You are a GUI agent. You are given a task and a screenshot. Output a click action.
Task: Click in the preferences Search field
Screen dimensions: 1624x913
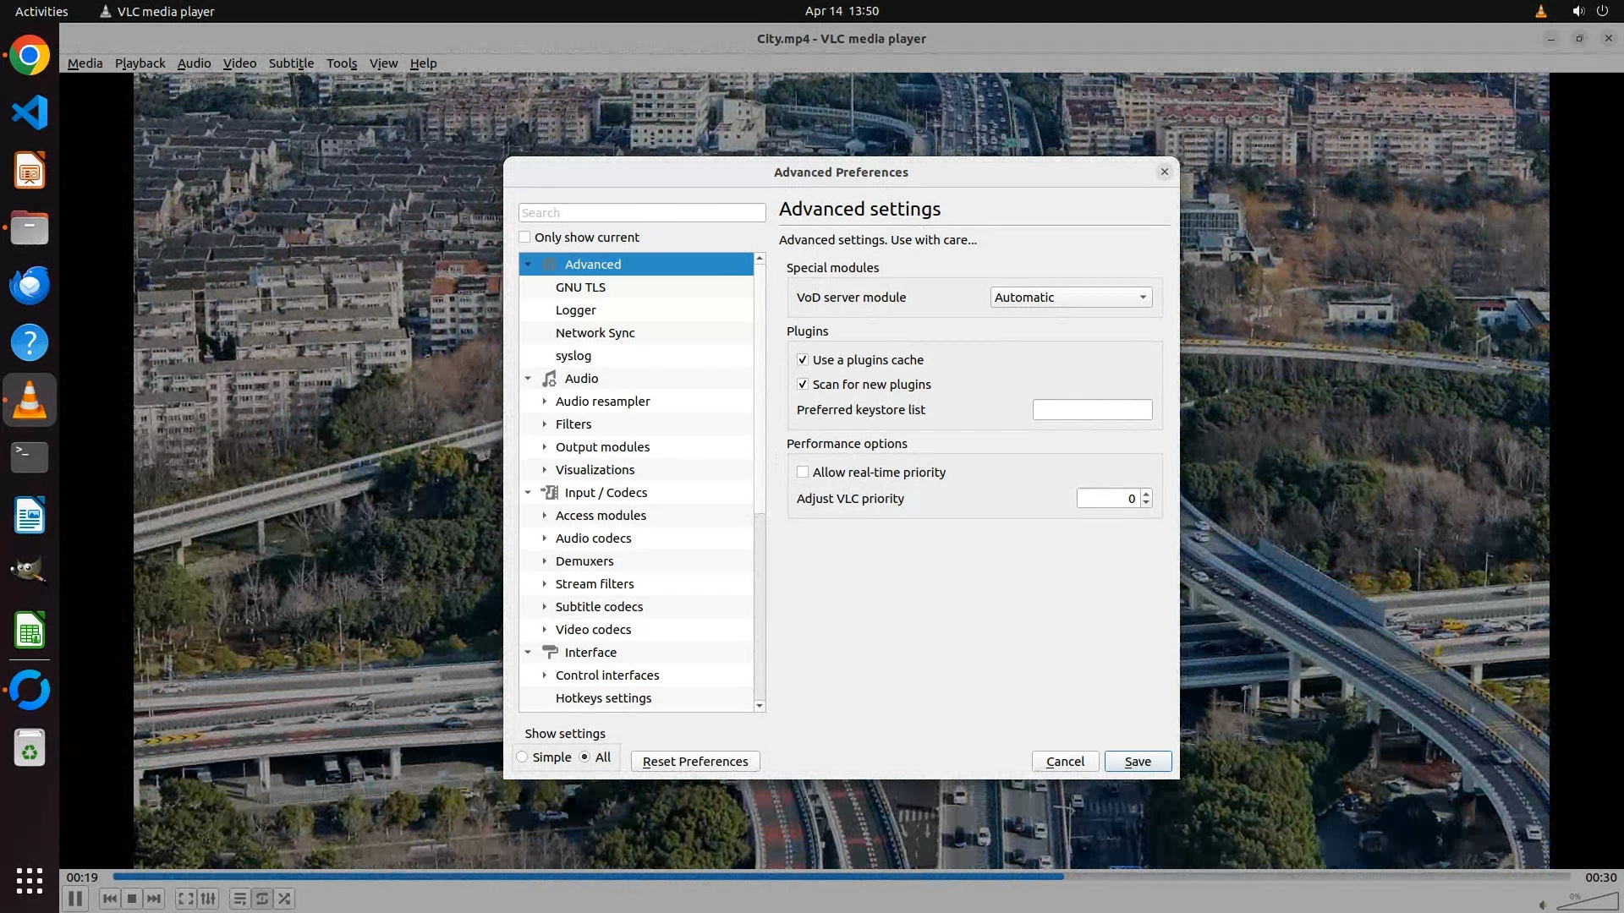point(641,213)
